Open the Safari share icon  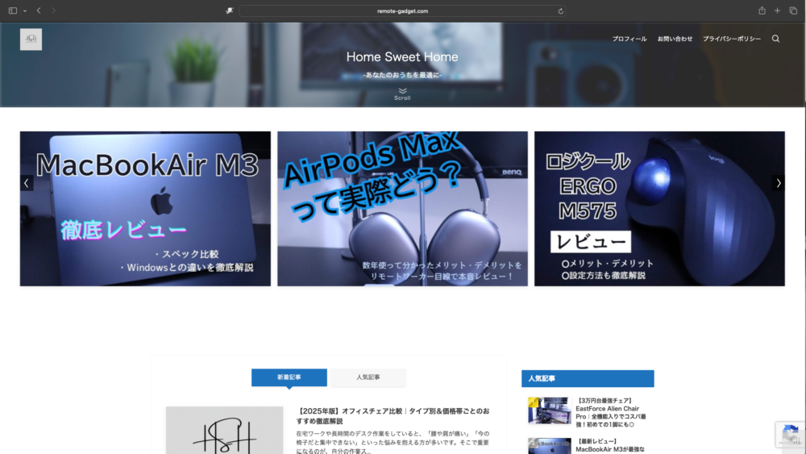point(762,10)
